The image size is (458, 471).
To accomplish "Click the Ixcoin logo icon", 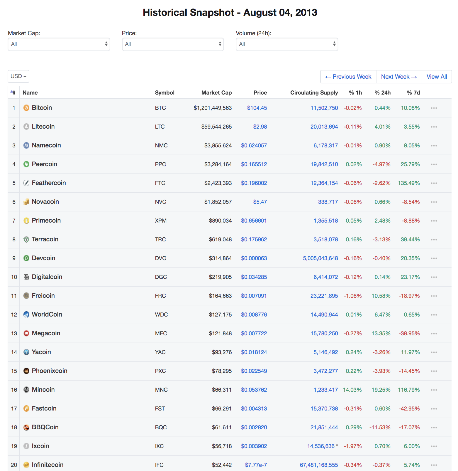I will tap(26, 446).
